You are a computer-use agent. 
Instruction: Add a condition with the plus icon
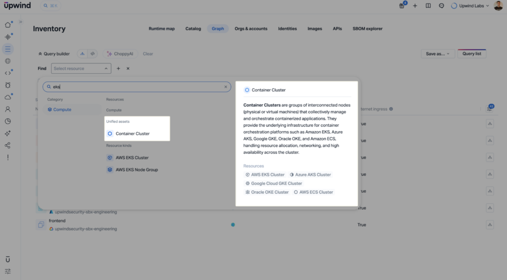coord(118,68)
